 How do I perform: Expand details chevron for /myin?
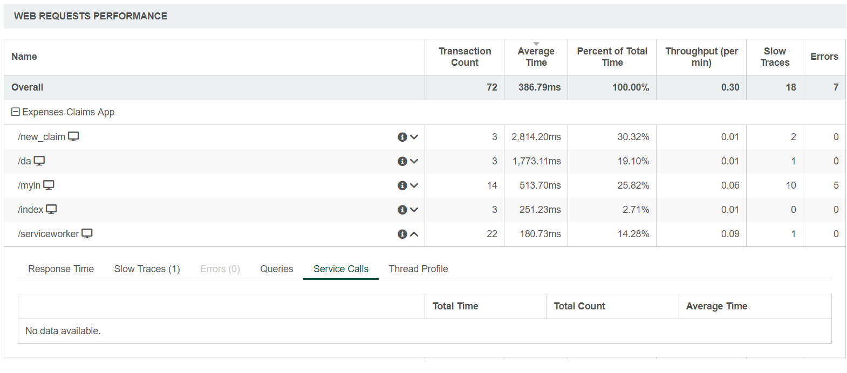pyautogui.click(x=414, y=185)
